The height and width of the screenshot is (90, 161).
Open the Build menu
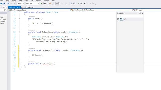[7, 0]
